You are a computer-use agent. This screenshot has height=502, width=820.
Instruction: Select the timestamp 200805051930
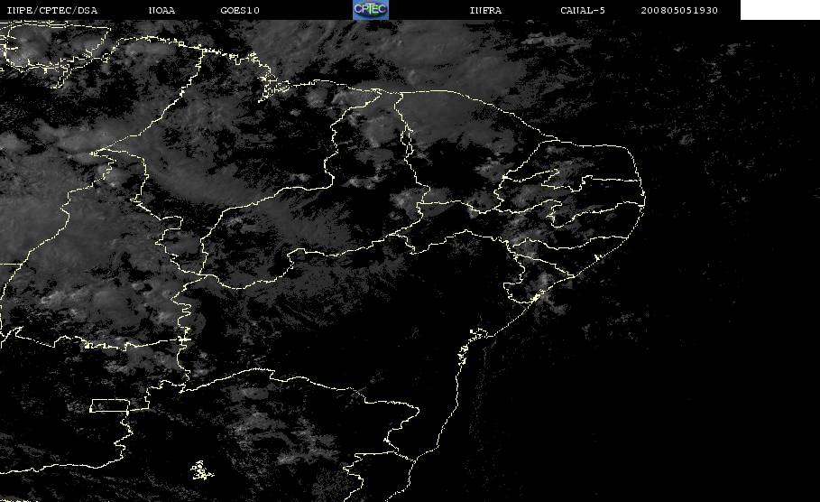679,11
